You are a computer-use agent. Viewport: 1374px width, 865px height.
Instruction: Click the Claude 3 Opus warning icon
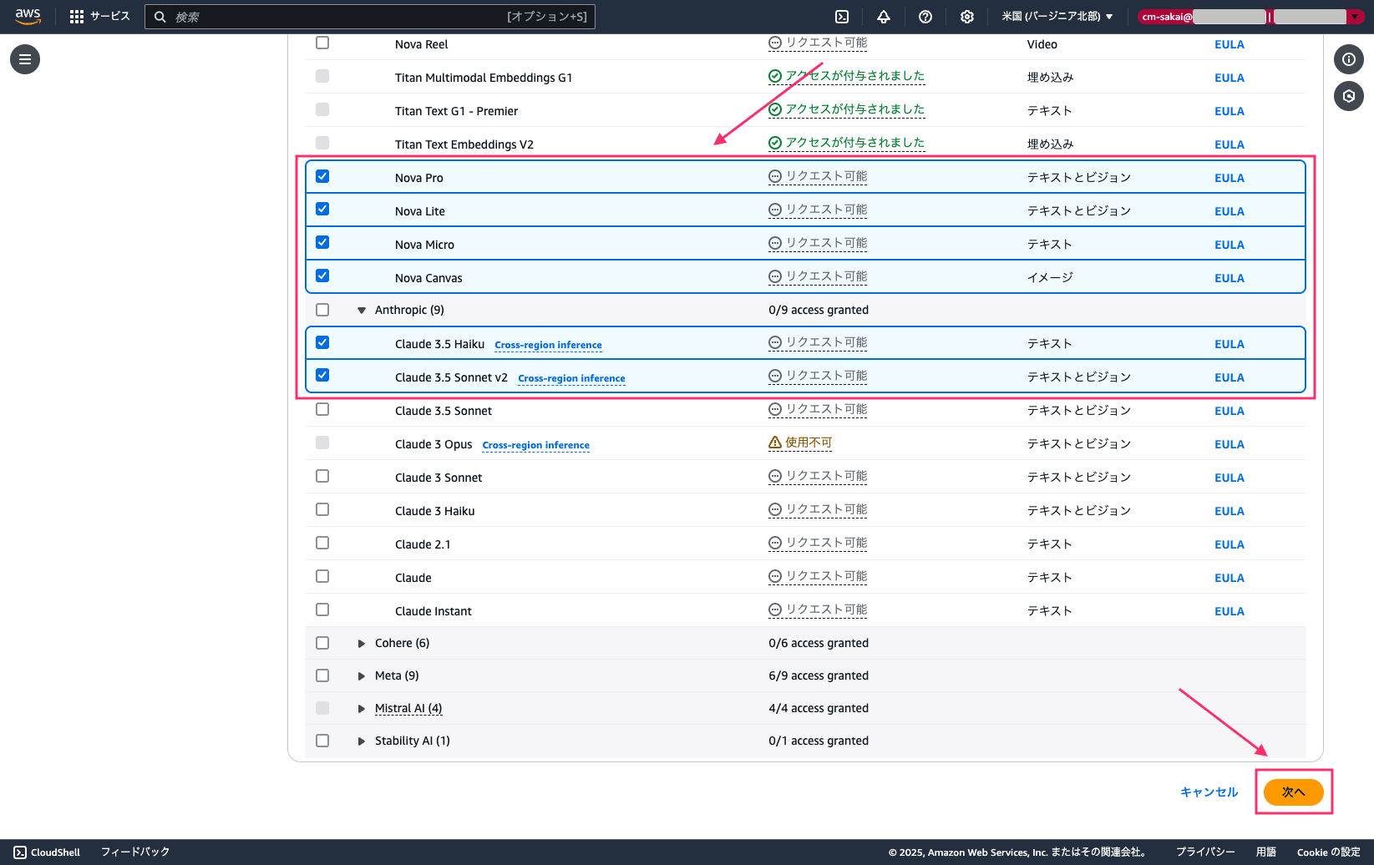pyautogui.click(x=775, y=443)
